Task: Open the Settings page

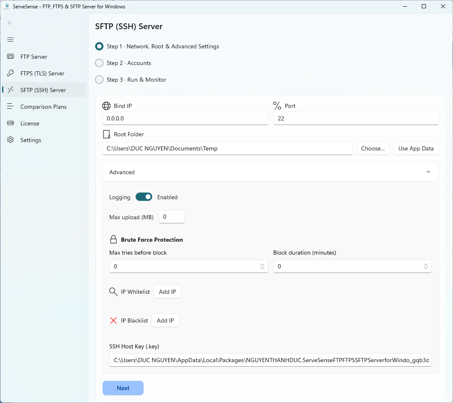Action: point(44,140)
